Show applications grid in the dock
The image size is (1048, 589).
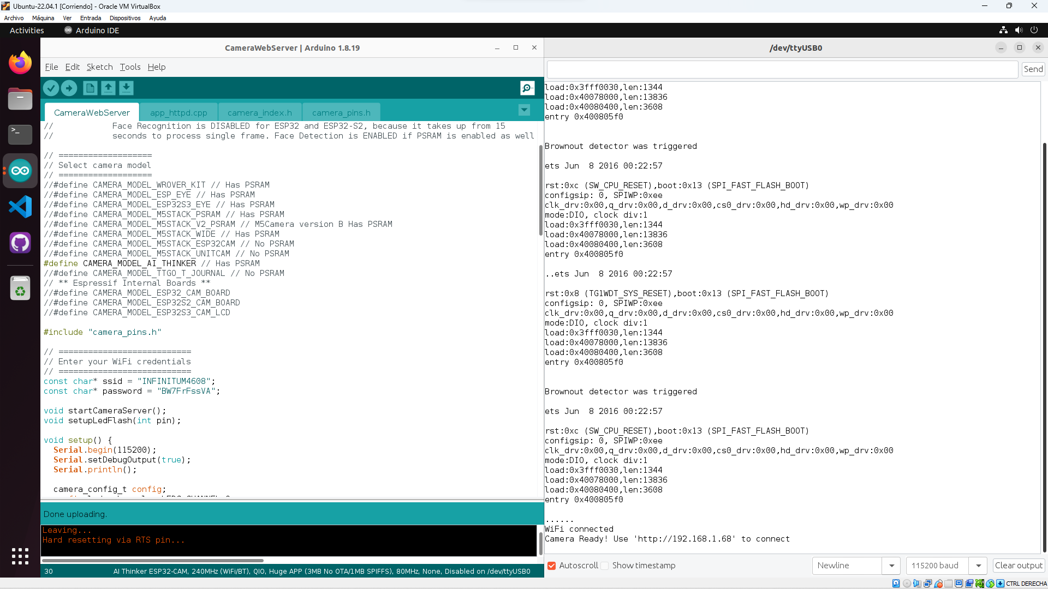tap(20, 556)
